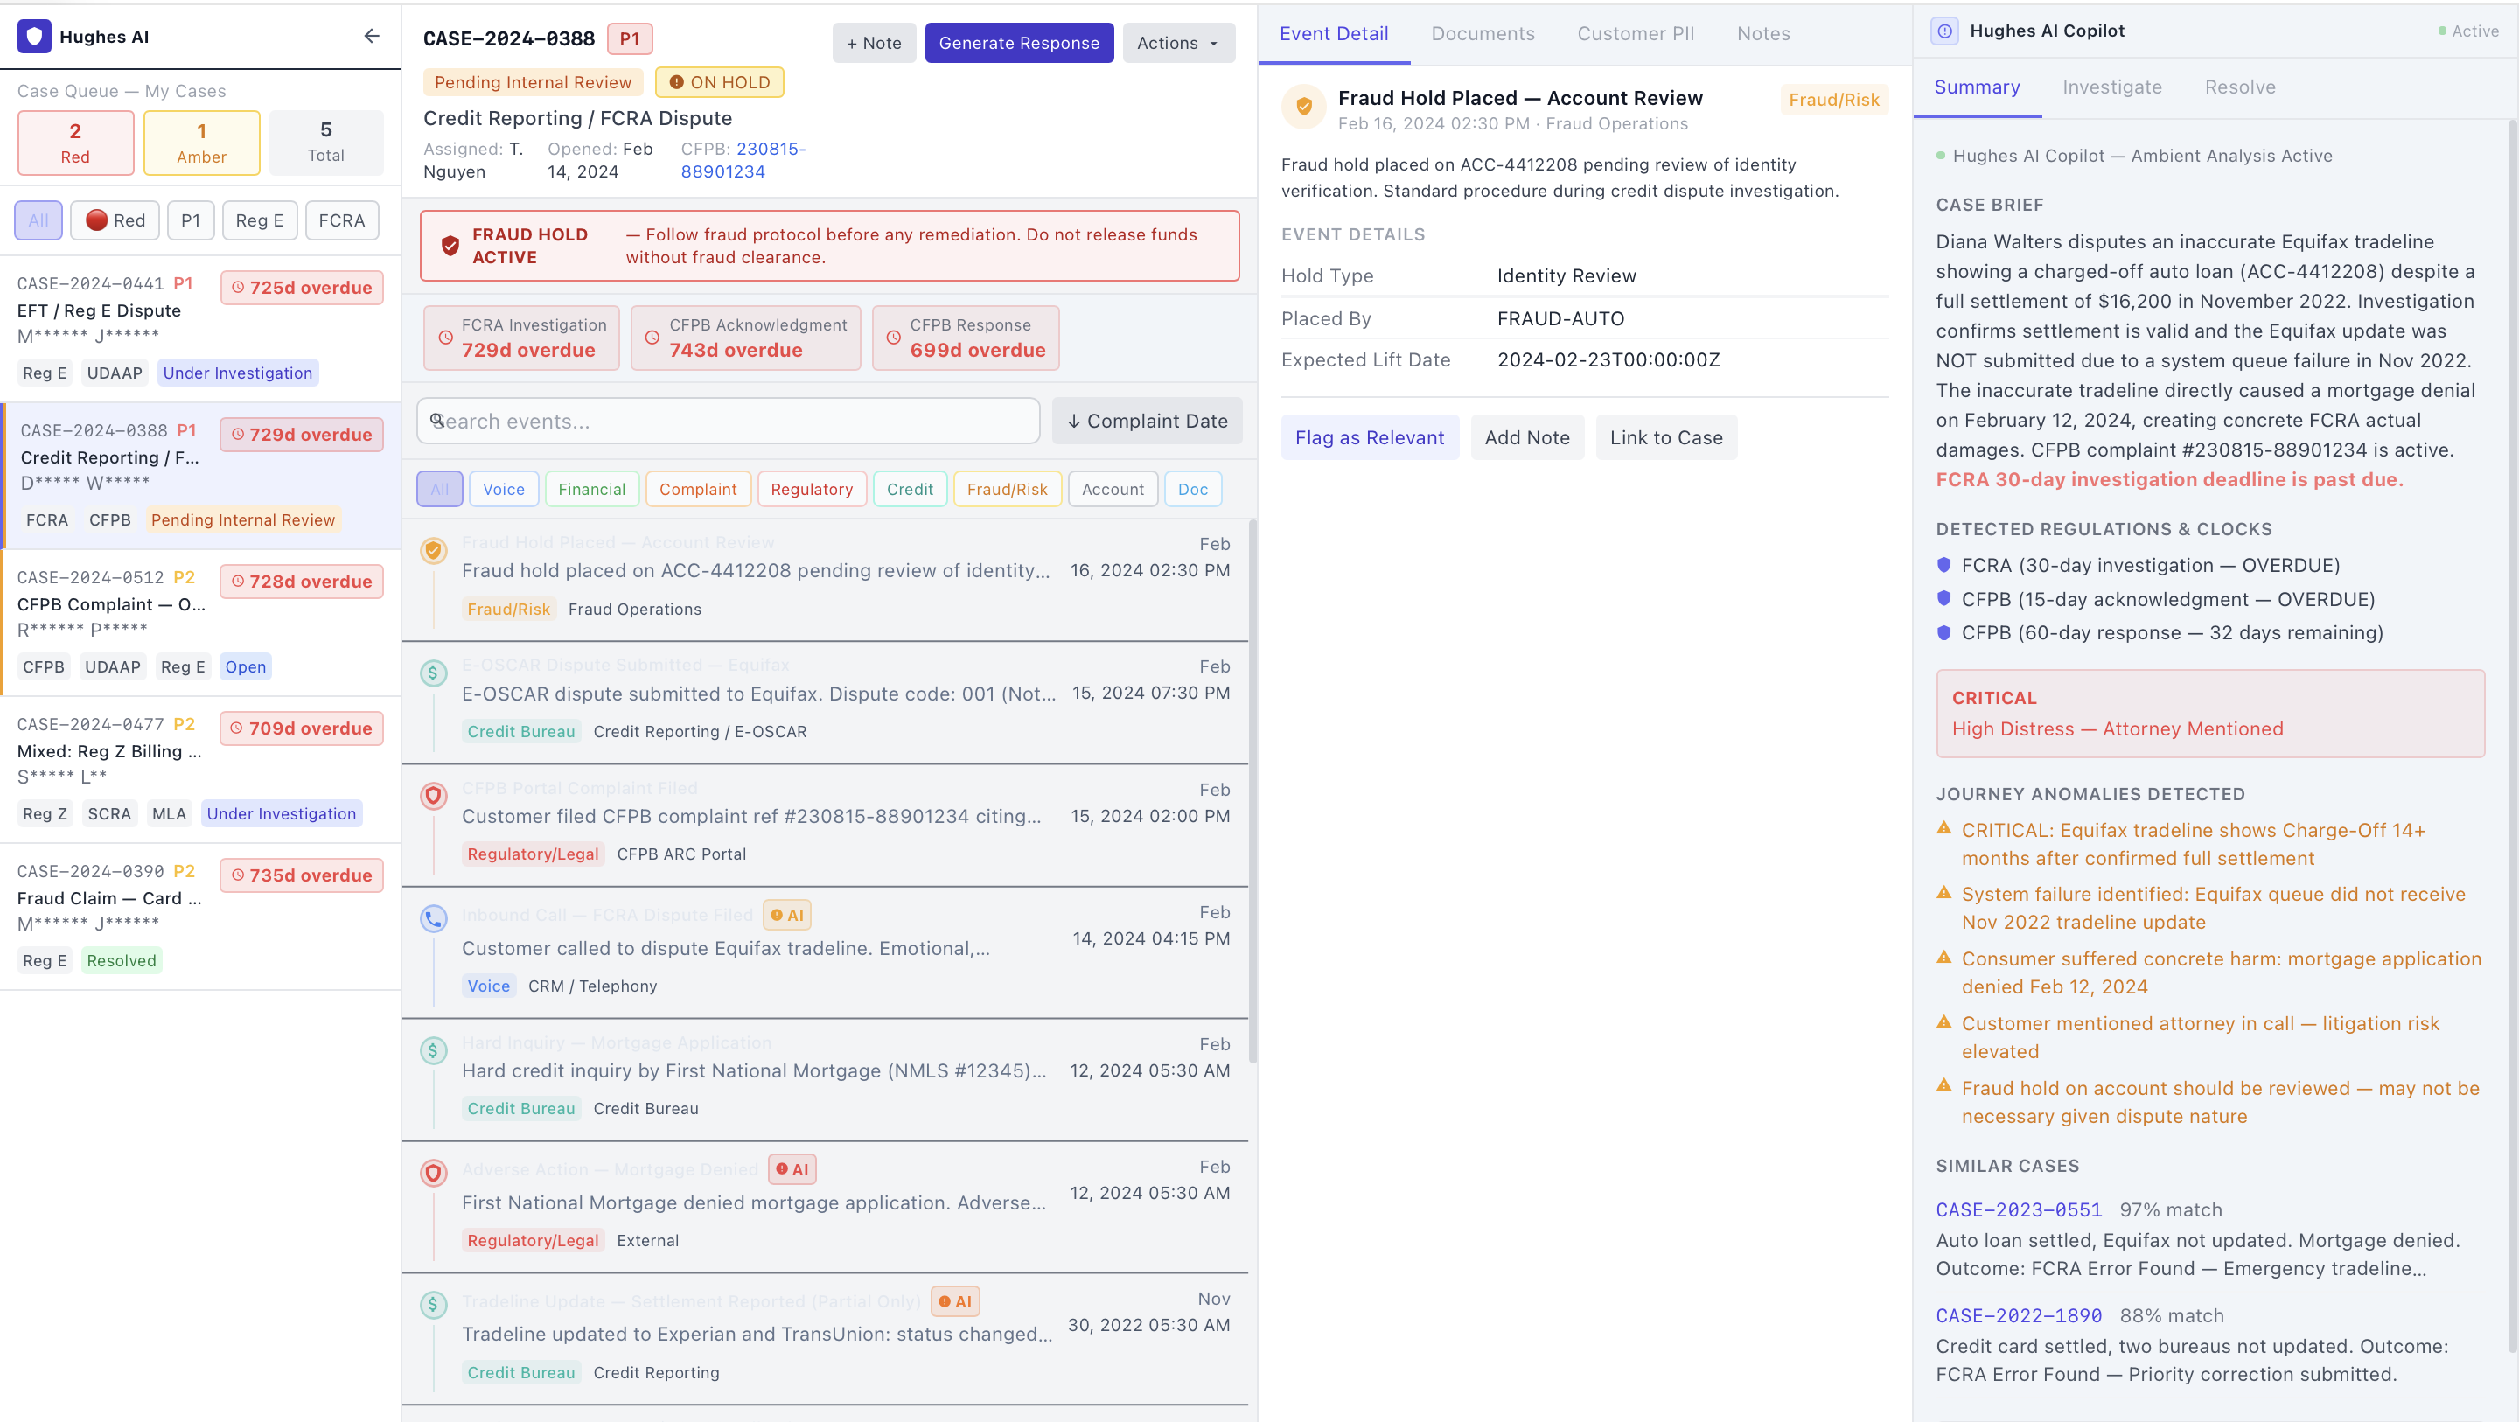Click the checkmark icon on the Fraud Hold event

432,549
